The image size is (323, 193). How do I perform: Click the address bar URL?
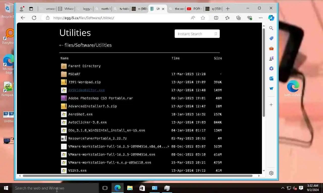coord(84,18)
